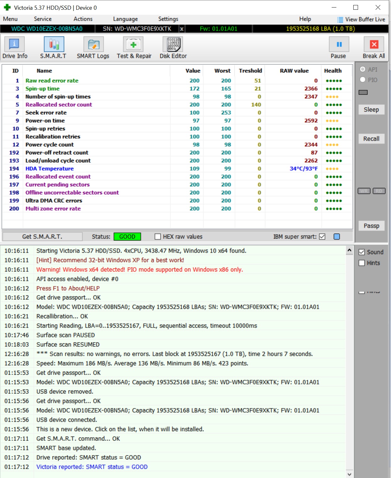Select the S.M.A.R.T toolbar icon
This screenshot has height=478, width=391.
coord(54,44)
